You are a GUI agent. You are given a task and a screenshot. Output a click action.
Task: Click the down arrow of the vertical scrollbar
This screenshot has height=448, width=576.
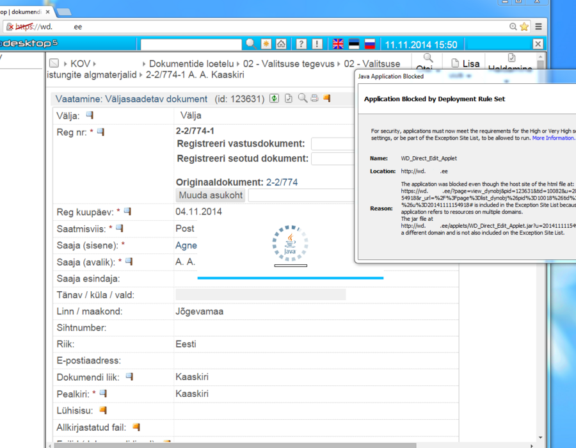[540, 437]
